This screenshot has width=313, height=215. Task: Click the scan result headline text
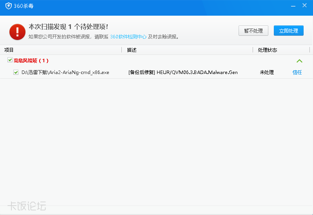pyautogui.click(x=68, y=27)
